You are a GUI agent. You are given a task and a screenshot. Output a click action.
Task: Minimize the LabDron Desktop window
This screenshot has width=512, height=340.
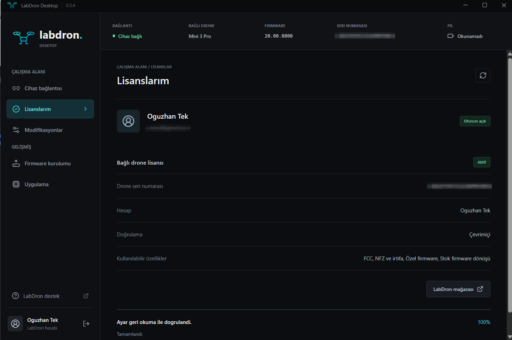click(x=465, y=5)
